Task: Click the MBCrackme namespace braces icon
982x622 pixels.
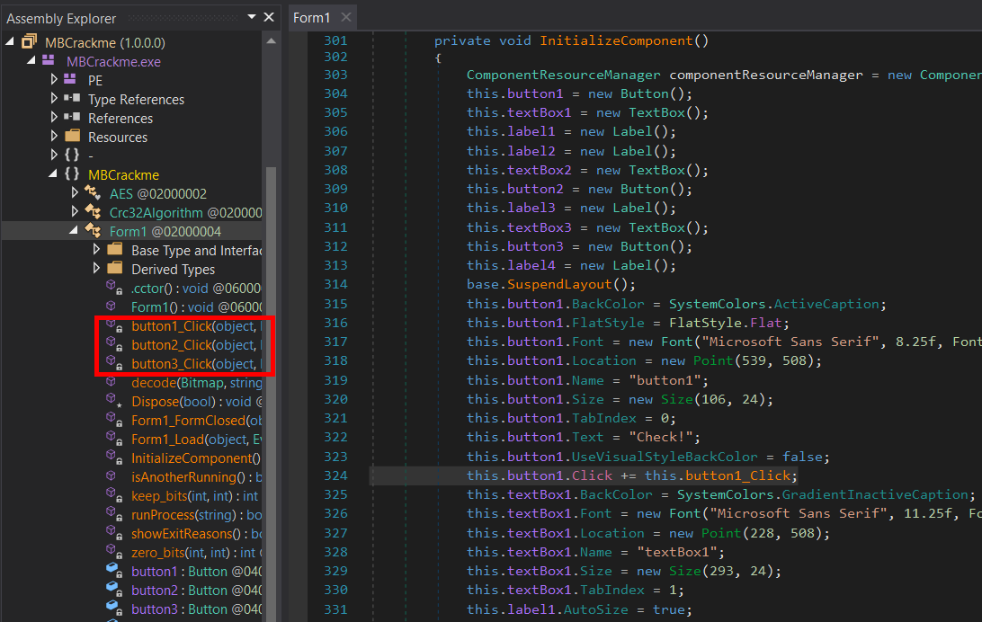Action: coord(72,174)
